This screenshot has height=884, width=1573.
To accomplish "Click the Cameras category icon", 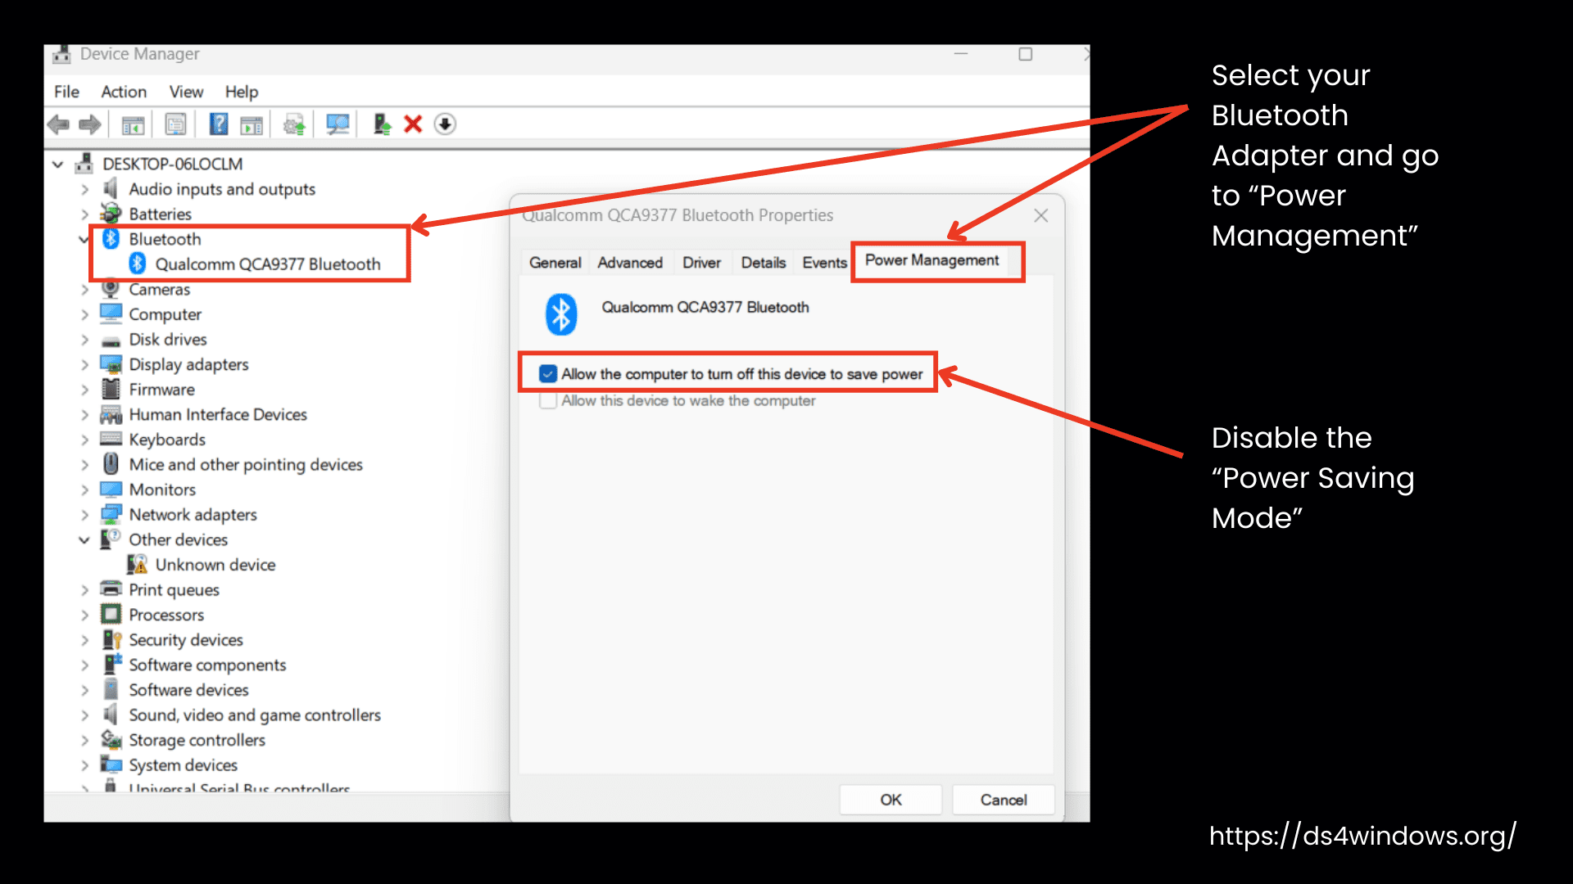I will tap(111, 289).
